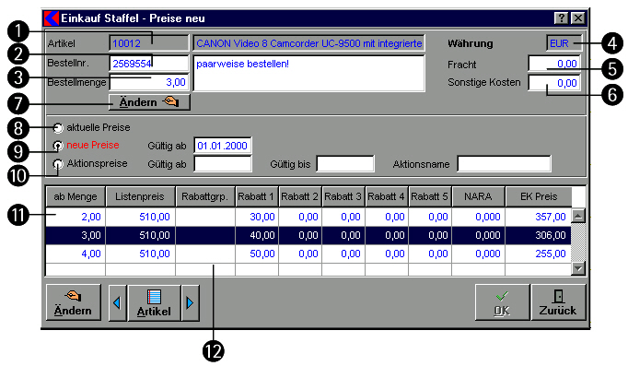The image size is (628, 366).
Task: Click Listenpreis 510,00 in the 2,00 row
Action: [140, 217]
